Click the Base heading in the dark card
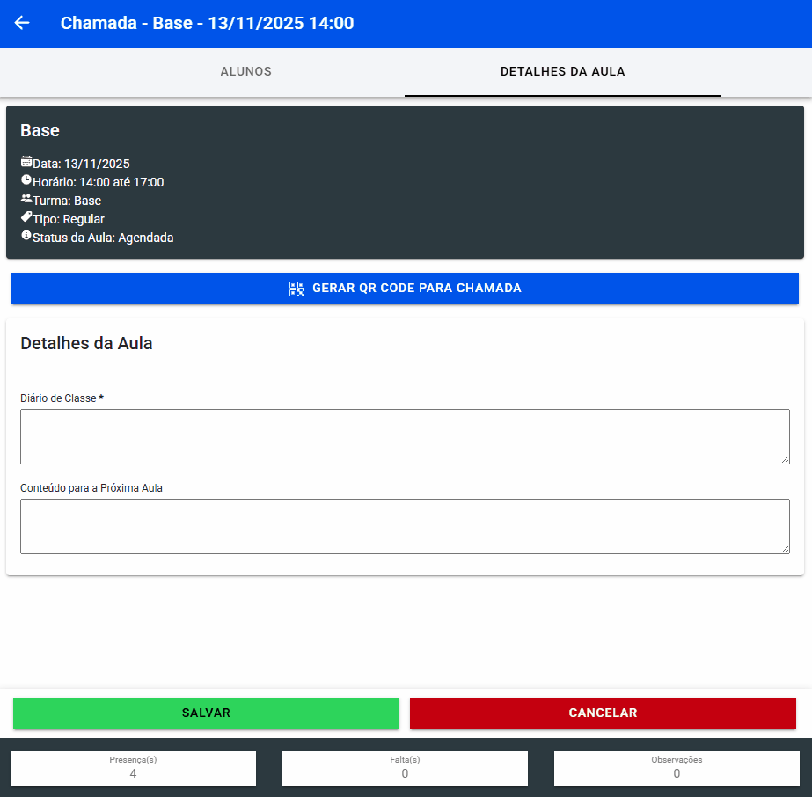 pos(40,130)
